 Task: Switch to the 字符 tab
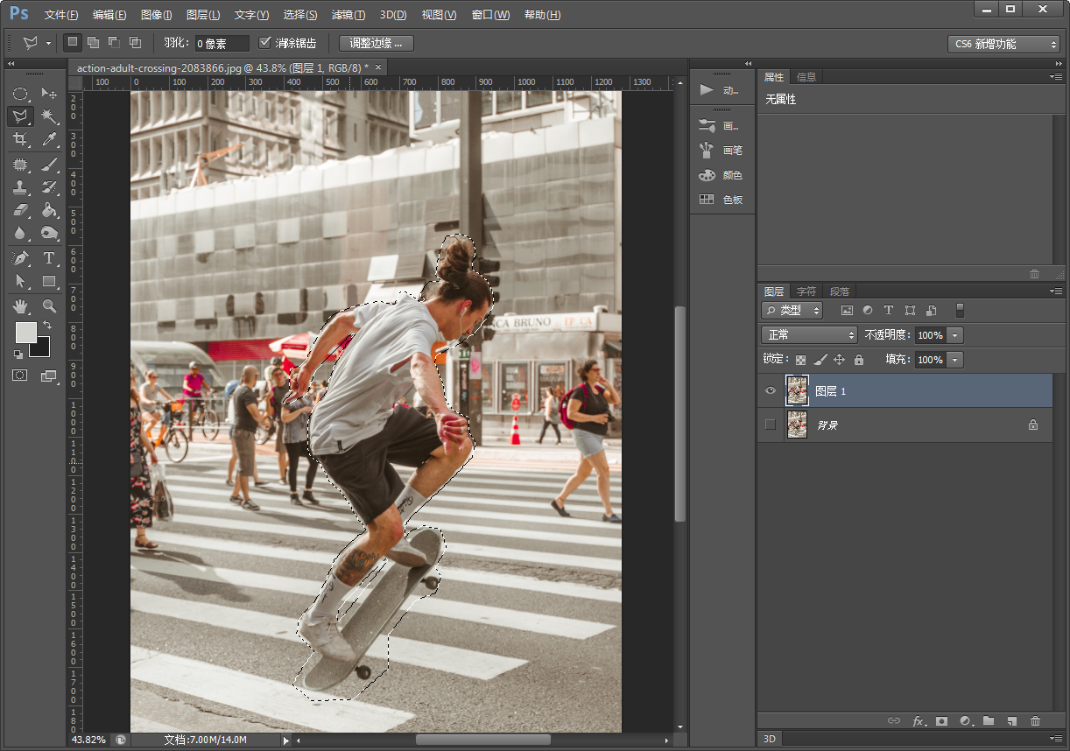(x=806, y=291)
